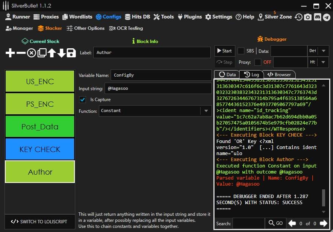Save the config with floppy disk icon
The width and height of the screenshot is (333, 232).
[71, 53]
